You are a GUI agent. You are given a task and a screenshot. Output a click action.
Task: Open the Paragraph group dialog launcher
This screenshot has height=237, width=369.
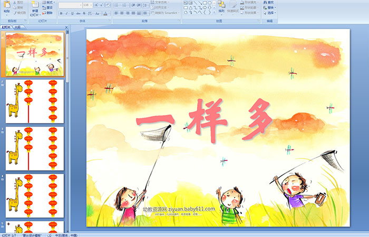pos(179,21)
